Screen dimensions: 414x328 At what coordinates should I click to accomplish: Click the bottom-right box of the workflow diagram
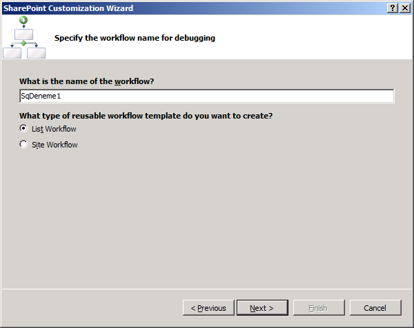(36, 53)
